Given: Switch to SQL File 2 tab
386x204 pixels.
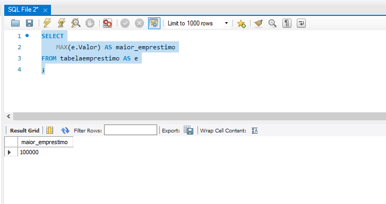Looking at the screenshot, I should click(23, 10).
